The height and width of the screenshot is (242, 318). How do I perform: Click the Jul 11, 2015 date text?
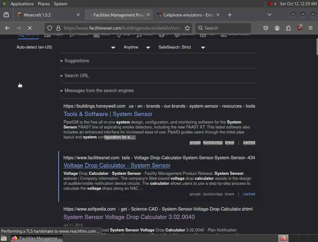coord(73,225)
